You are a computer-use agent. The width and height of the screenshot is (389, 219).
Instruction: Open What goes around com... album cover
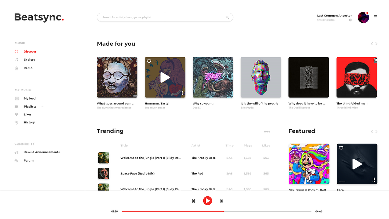click(117, 77)
